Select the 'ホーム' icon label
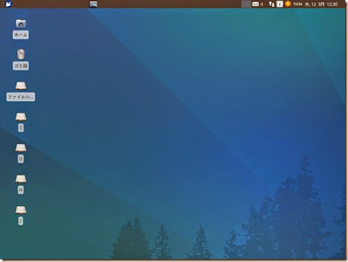Viewport: 348px width, 262px height. click(x=21, y=35)
